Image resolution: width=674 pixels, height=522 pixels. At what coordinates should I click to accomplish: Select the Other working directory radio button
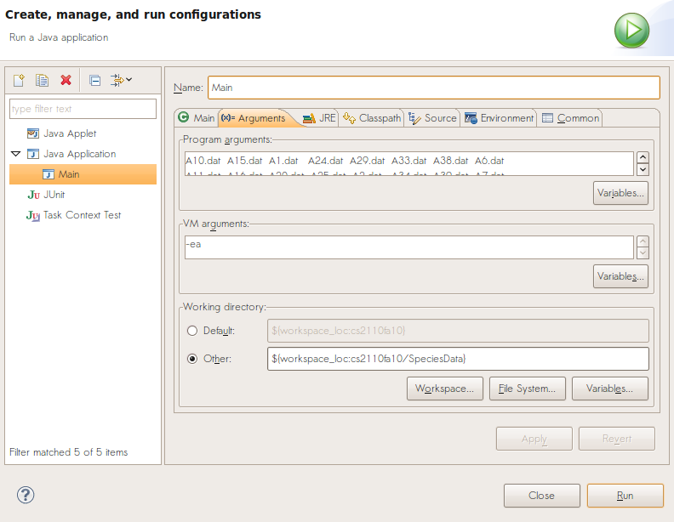click(192, 359)
